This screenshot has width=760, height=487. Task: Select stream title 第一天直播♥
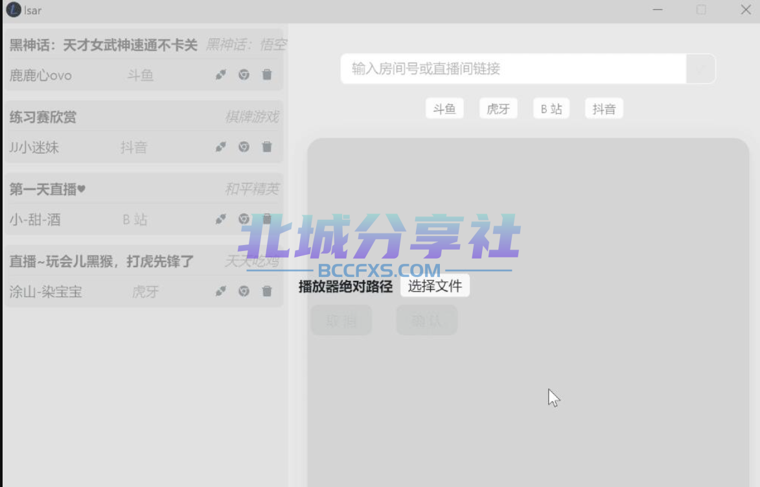47,189
